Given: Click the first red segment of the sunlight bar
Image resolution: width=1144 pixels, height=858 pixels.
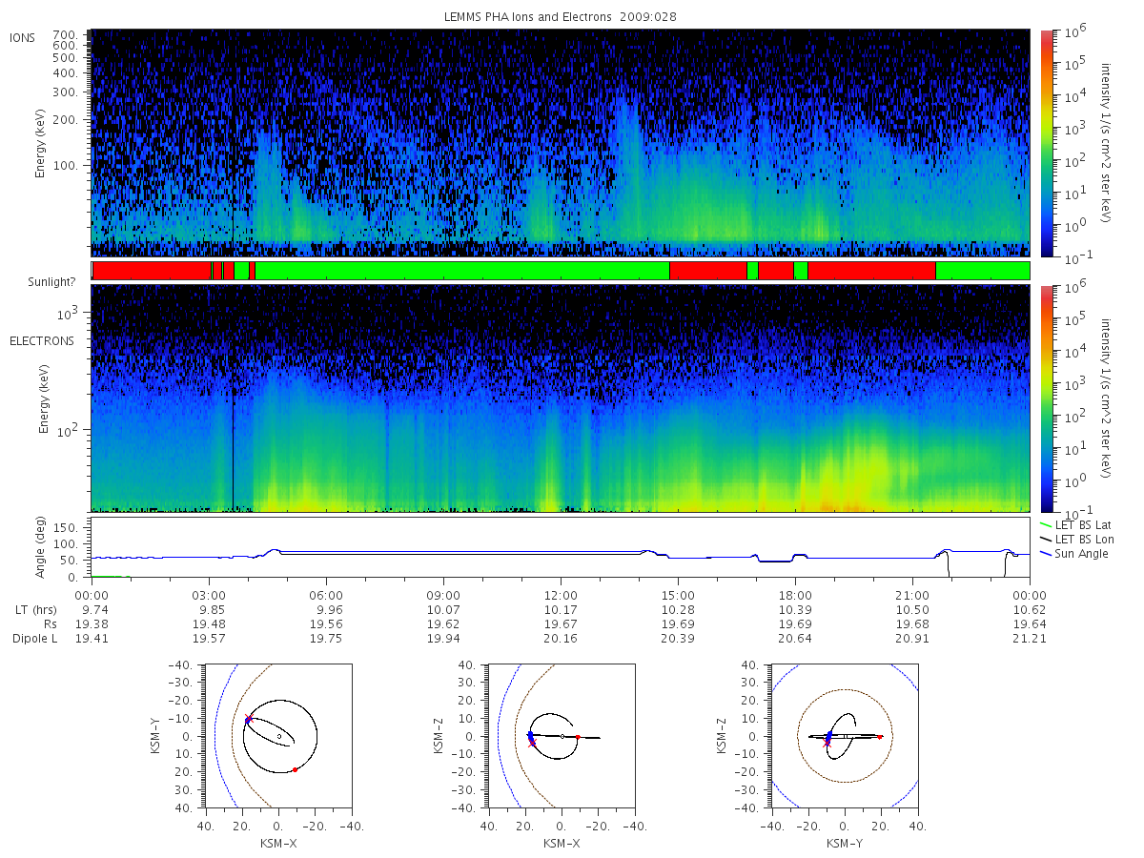Looking at the screenshot, I should click(152, 271).
